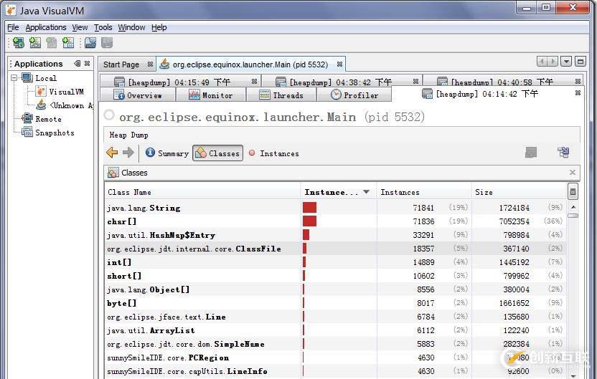Select the java.lang.String class row

coord(336,208)
